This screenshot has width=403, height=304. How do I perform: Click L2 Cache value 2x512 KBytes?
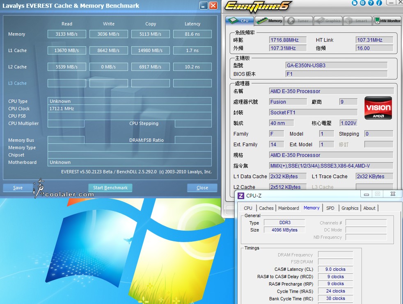(x=288, y=187)
